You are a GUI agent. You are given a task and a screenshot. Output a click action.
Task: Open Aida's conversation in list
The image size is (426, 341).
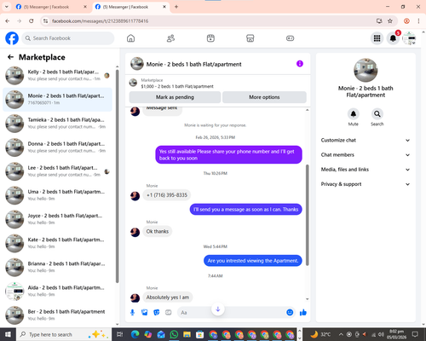(57, 292)
